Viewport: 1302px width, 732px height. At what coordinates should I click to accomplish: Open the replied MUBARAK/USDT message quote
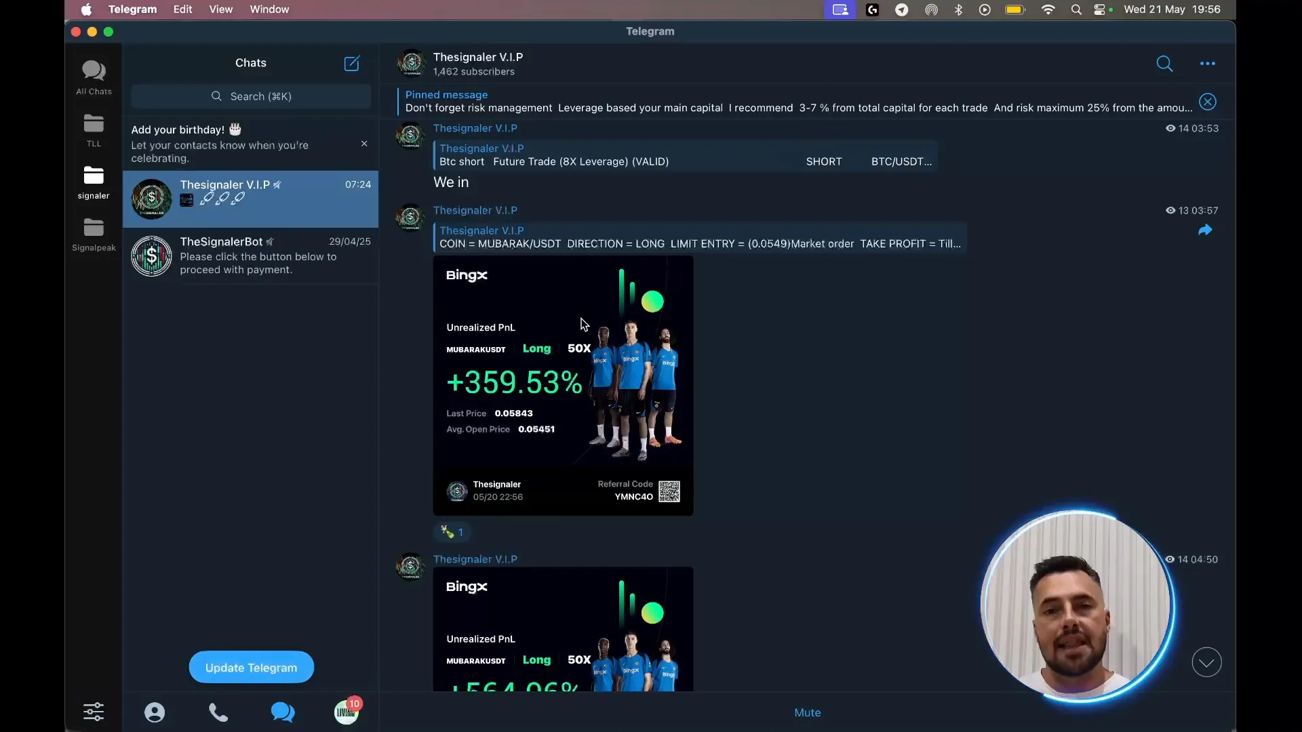701,237
